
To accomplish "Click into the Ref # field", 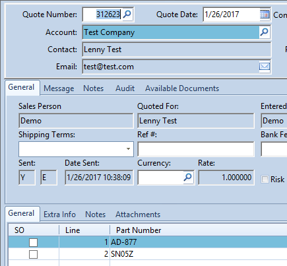I will (x=196, y=149).
